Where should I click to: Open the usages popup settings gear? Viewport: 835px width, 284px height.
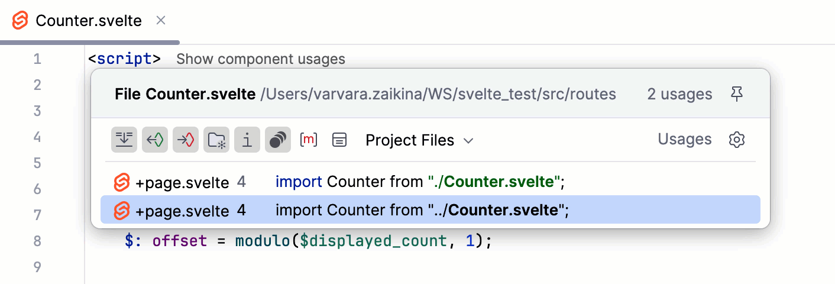(x=737, y=140)
